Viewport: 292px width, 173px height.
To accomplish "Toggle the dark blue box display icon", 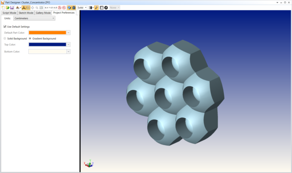I will 74,8.
